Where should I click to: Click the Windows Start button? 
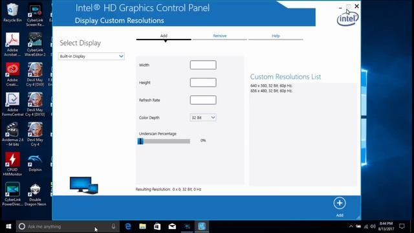8,227
